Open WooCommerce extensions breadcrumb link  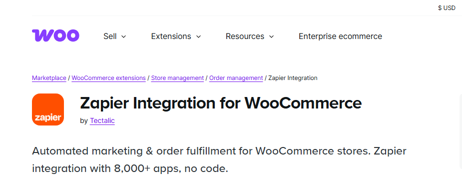[x=108, y=78]
